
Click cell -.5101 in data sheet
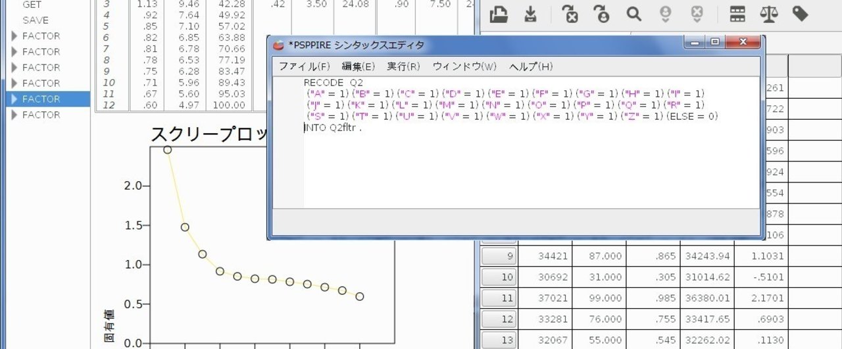coord(761,277)
